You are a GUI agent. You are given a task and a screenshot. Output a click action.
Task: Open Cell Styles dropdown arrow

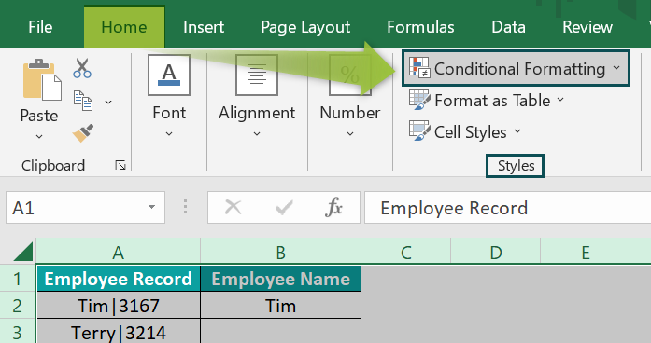pyautogui.click(x=517, y=131)
